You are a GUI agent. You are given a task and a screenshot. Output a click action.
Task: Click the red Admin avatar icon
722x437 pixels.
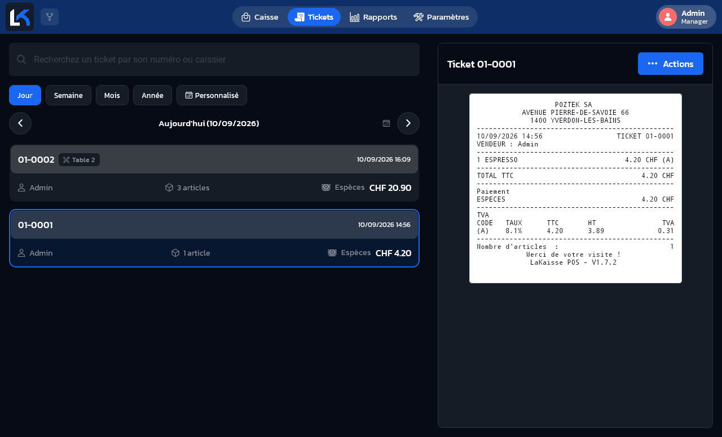(668, 17)
